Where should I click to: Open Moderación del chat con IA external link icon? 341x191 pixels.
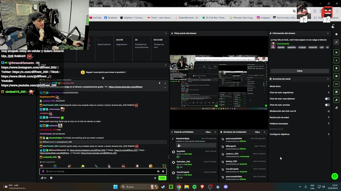328,111
